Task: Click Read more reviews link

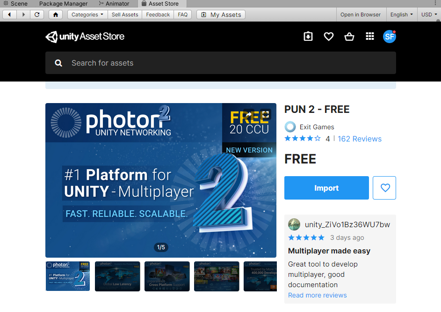Action: [317, 295]
